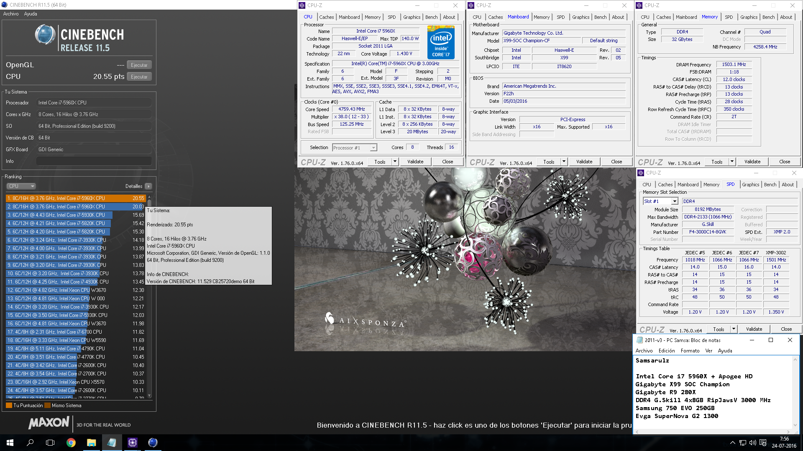Open the CPU ranking dropdown
Image resolution: width=803 pixels, height=451 pixels.
tap(21, 186)
